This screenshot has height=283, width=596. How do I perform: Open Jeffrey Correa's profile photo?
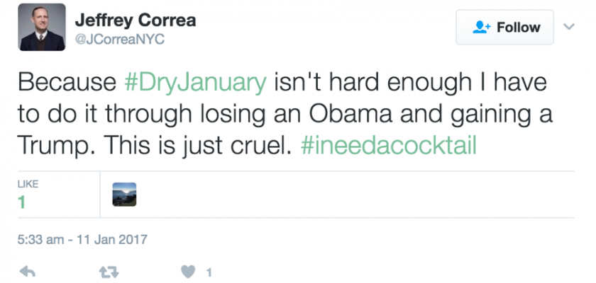coord(43,28)
